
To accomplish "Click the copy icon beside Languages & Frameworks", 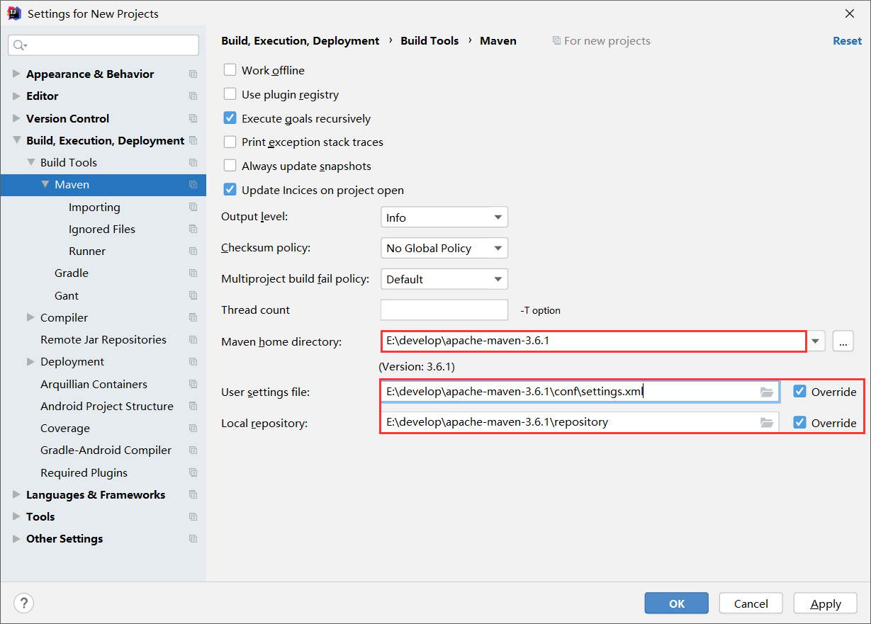I will [x=193, y=495].
